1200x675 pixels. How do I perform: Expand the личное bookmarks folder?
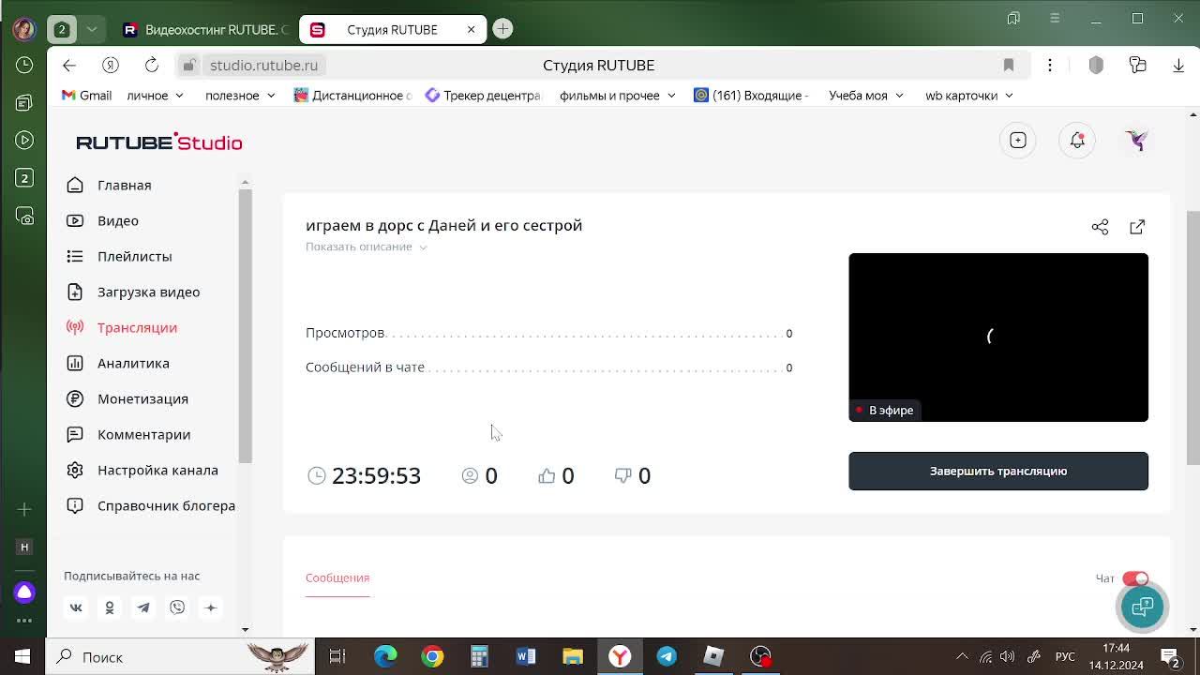155,95
